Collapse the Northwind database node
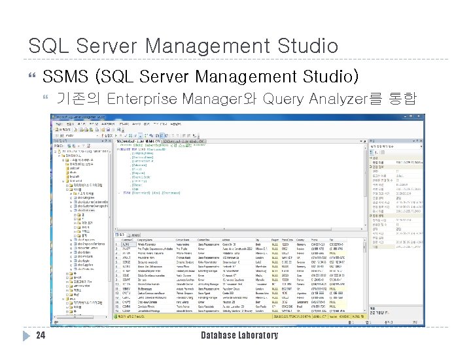The image size is (471, 353). click(x=63, y=181)
